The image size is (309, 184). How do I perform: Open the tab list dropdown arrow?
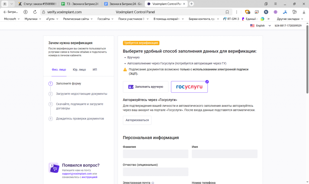click(12, 4)
